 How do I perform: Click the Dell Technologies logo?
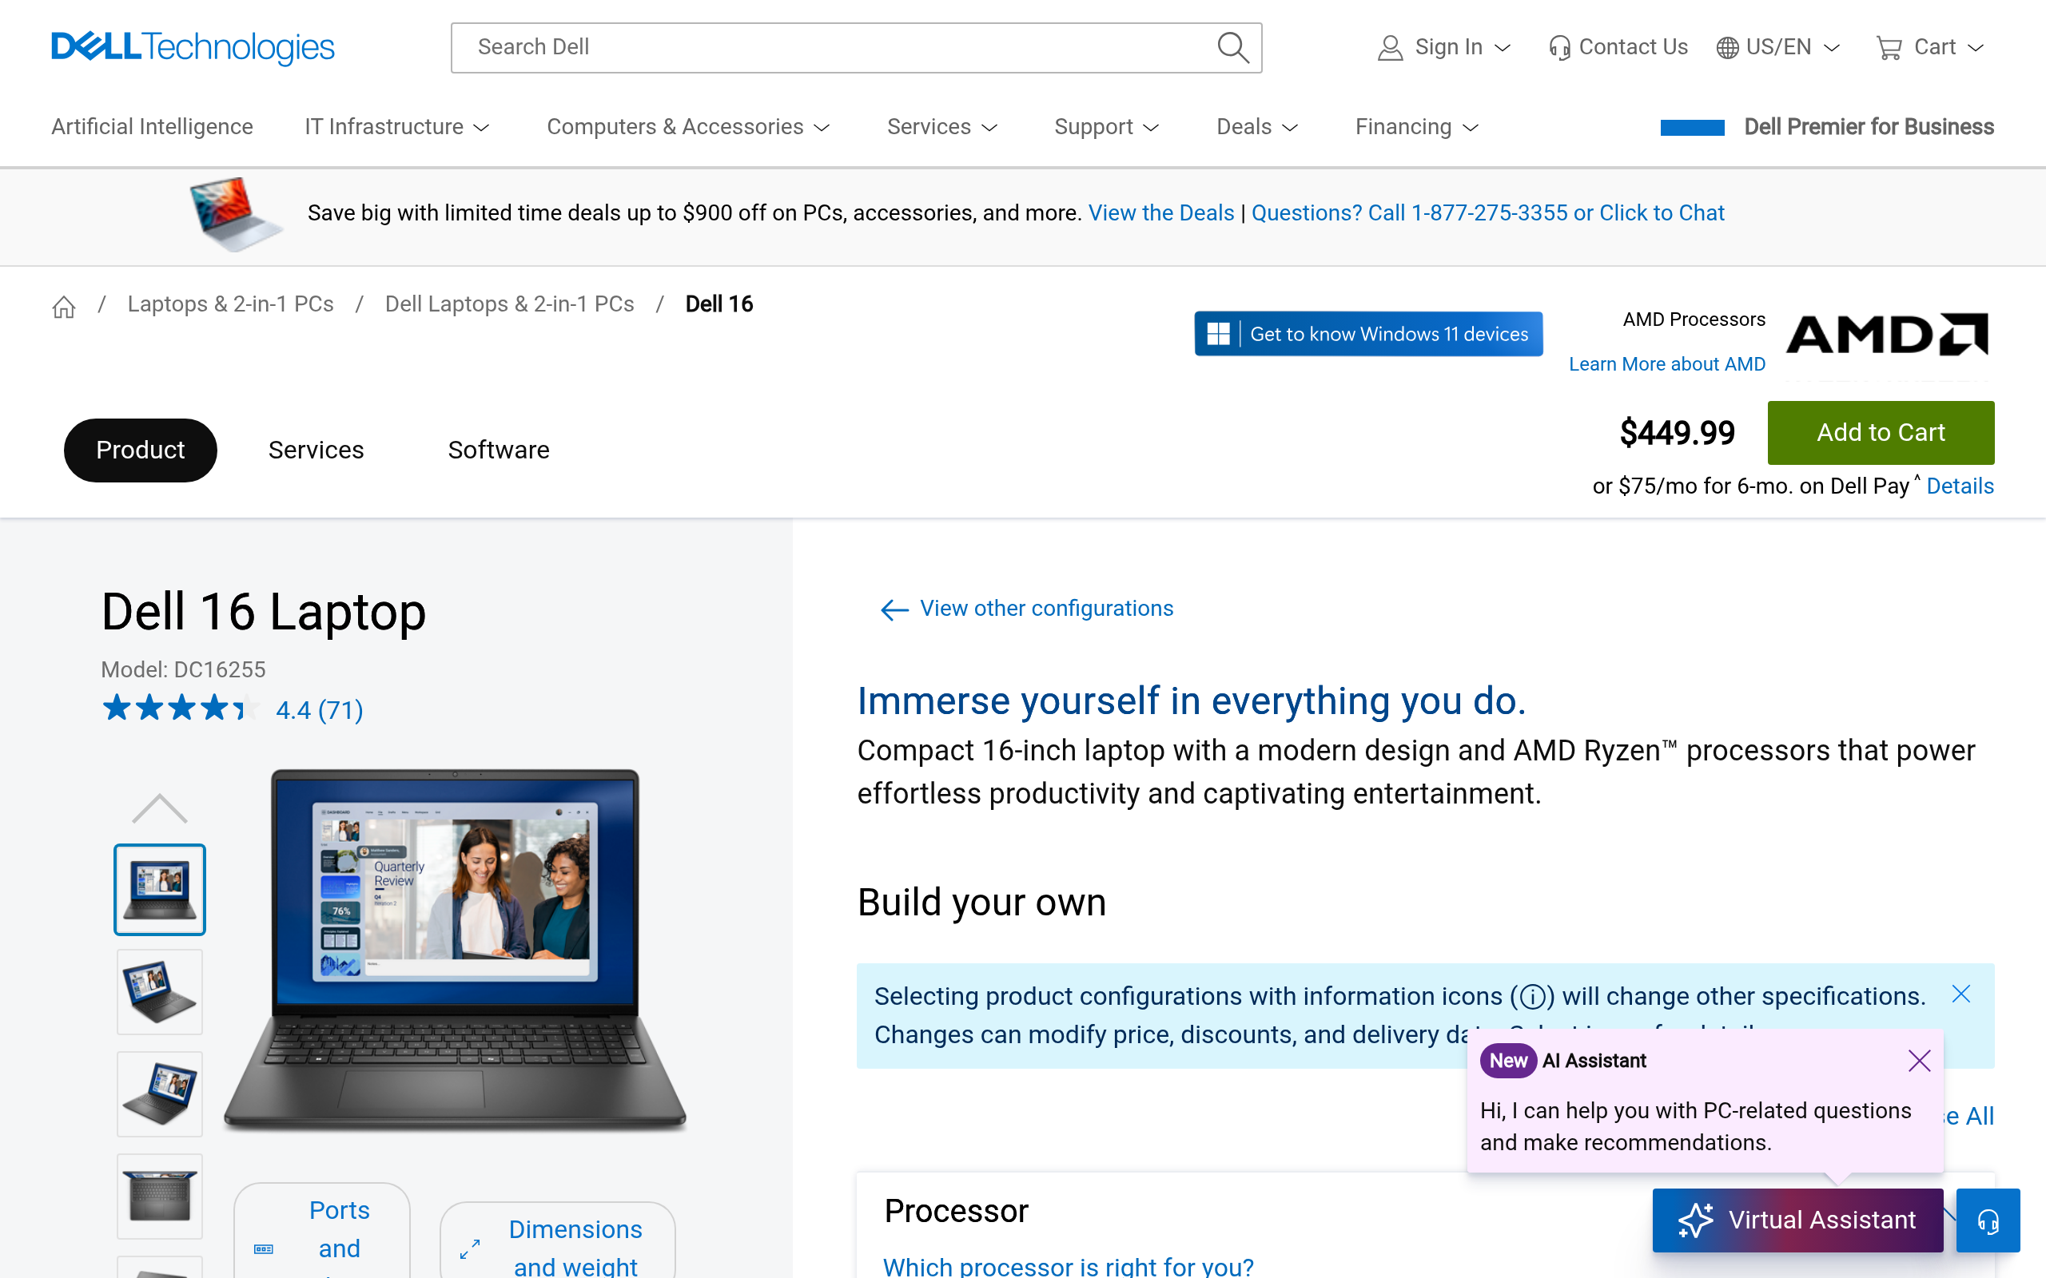pyautogui.click(x=193, y=47)
